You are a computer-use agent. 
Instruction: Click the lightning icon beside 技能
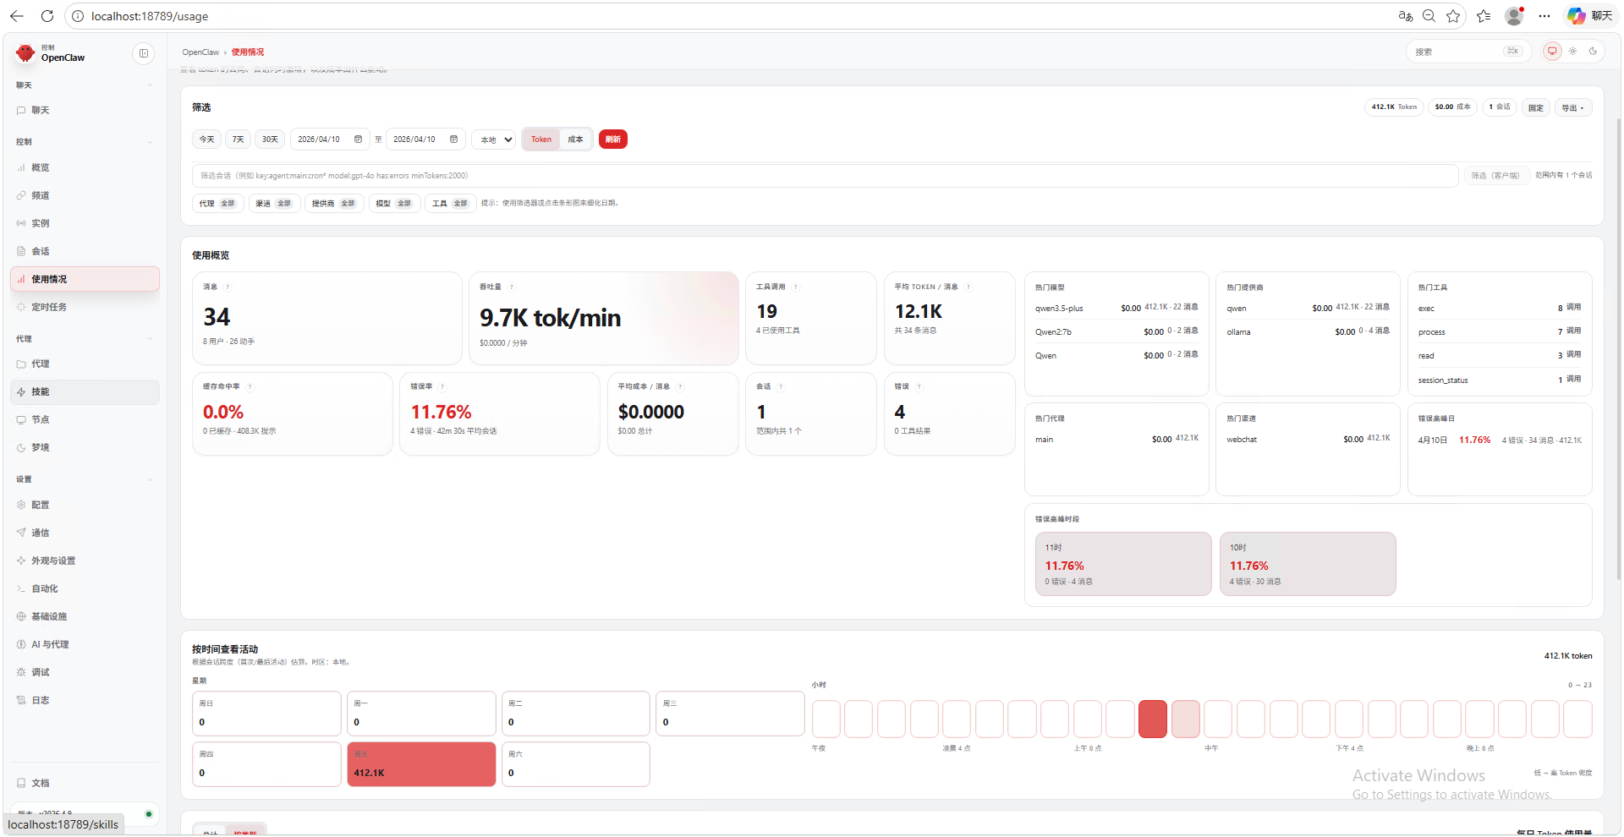click(x=21, y=392)
